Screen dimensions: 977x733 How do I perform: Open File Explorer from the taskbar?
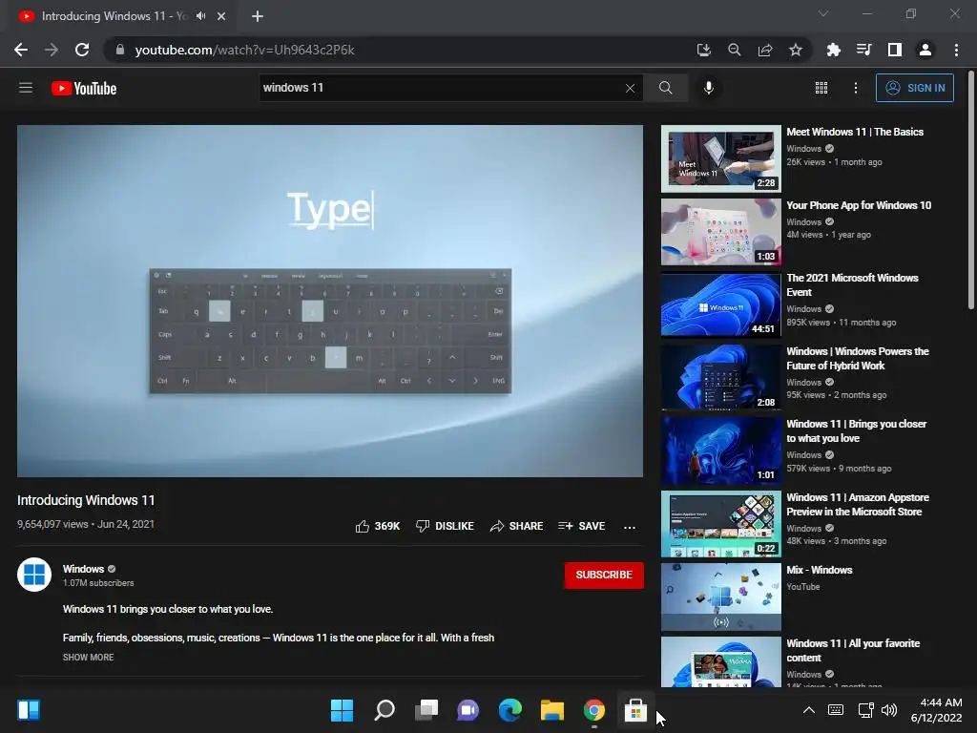pos(552,710)
